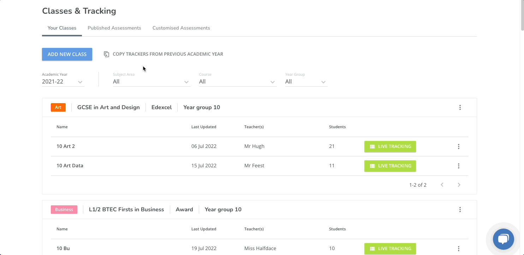Open the Subject Area filter dropdown
This screenshot has height=255, width=524.
(x=151, y=82)
